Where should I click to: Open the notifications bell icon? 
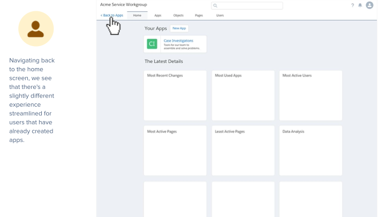[360, 5]
